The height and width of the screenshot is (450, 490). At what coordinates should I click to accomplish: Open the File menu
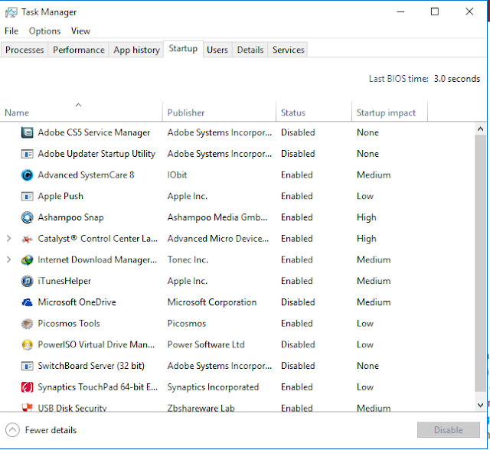click(x=11, y=31)
